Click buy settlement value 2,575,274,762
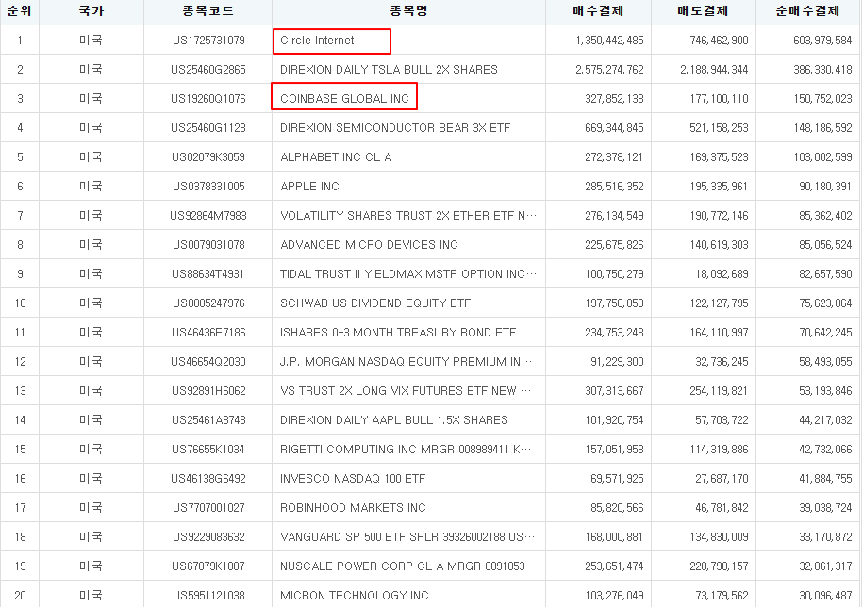The image size is (863, 607). (x=610, y=70)
